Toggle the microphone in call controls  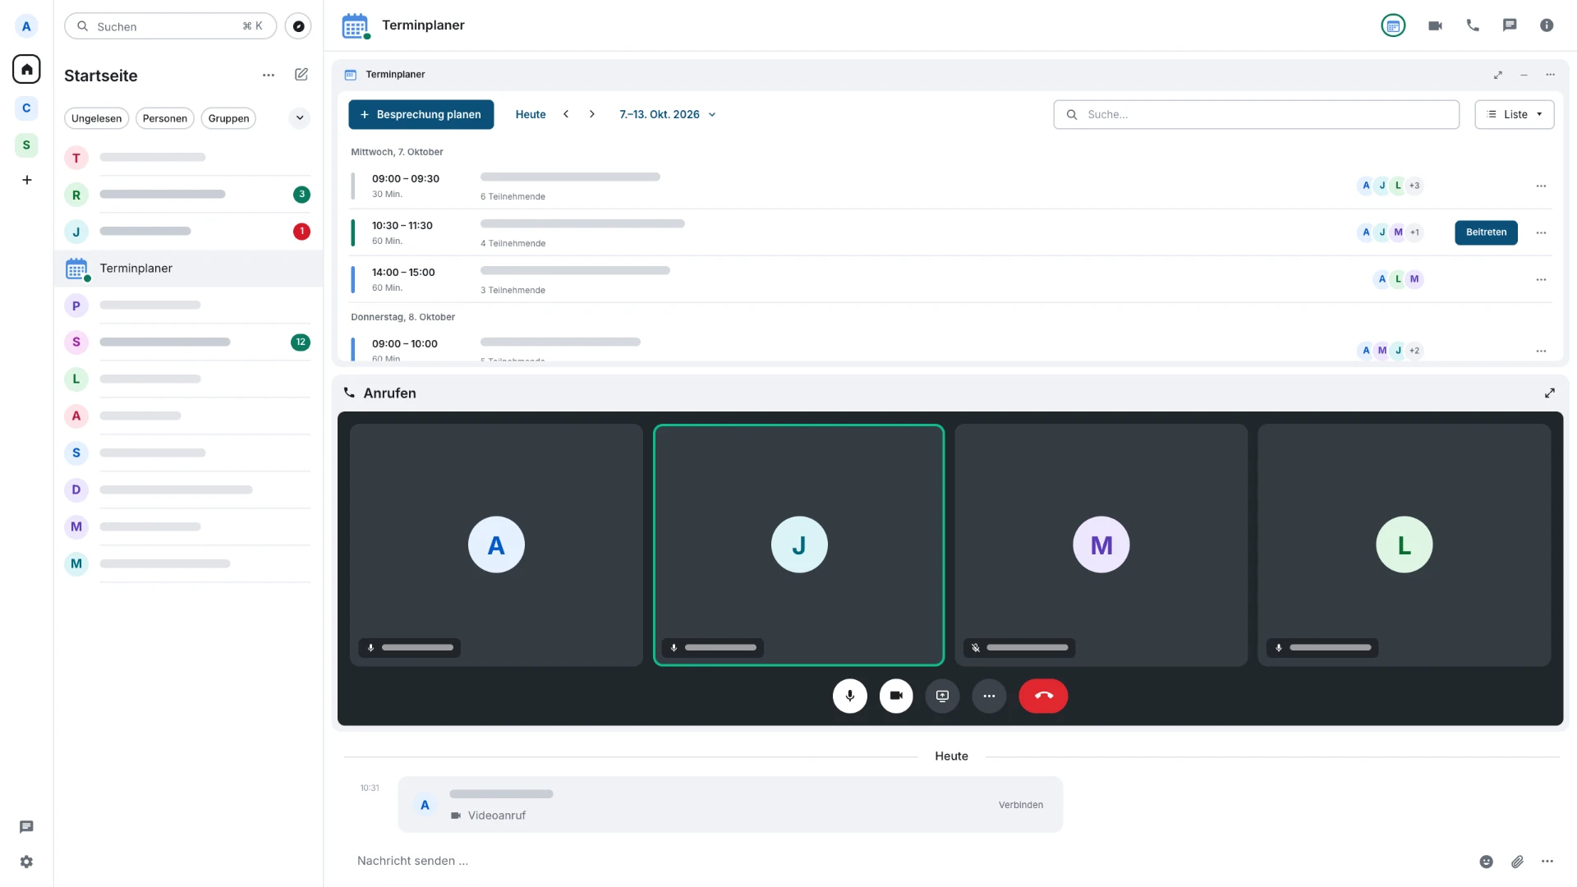pyautogui.click(x=849, y=696)
